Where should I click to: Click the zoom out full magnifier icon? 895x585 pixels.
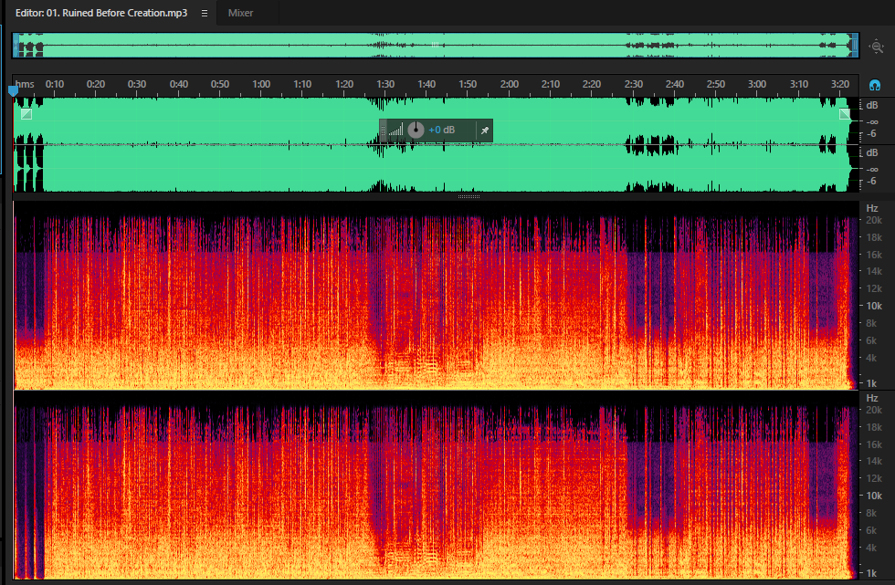tap(876, 47)
